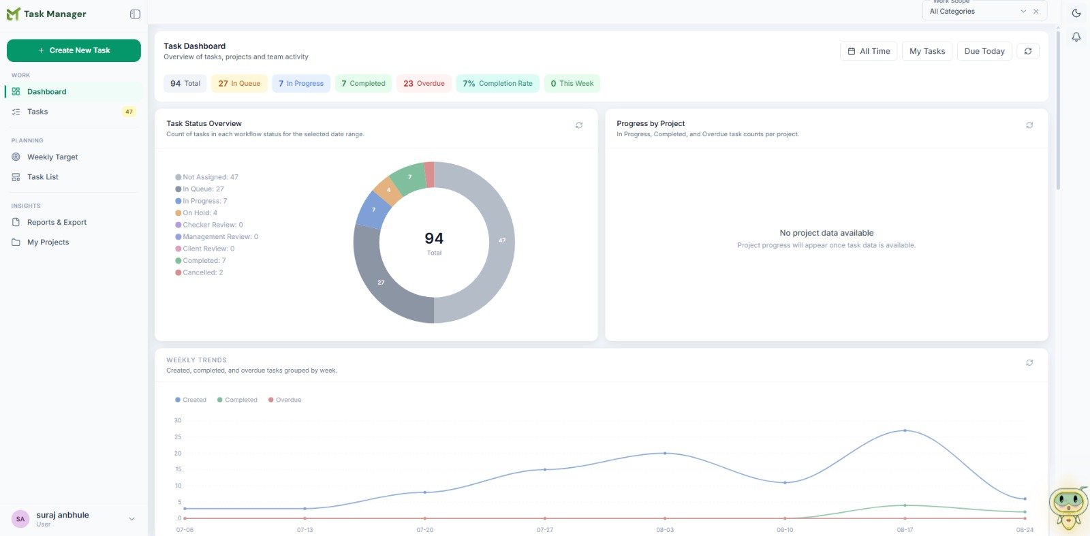This screenshot has height=536, width=1090.
Task: Click red Cancelled donut segment
Action: (429, 175)
